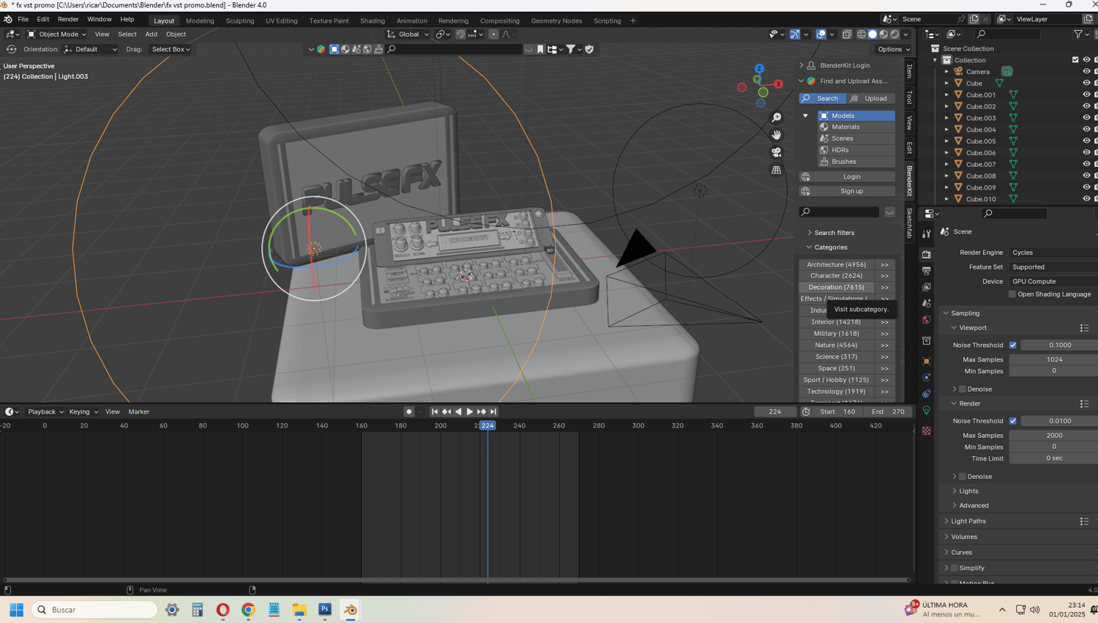Screen dimensions: 1098x623
Task: Click the current frame number field 224
Action: click(774, 411)
